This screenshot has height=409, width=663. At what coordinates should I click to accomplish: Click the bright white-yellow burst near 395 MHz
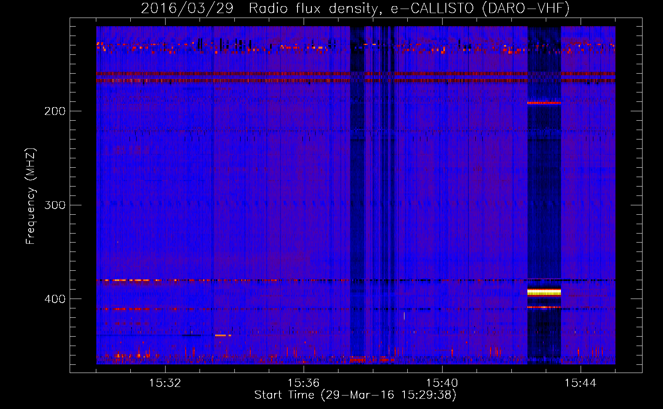[544, 292]
